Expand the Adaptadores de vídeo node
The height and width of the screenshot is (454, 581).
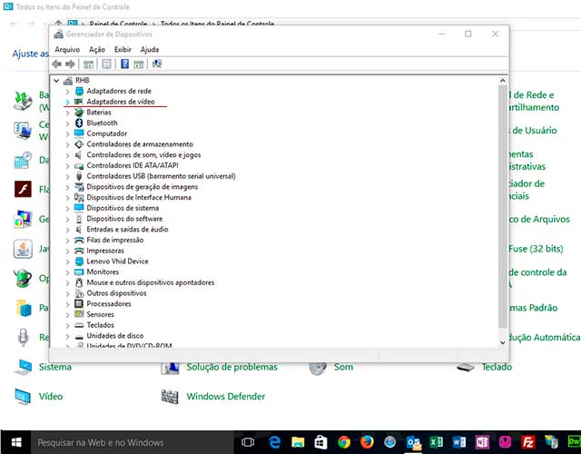[x=68, y=102]
